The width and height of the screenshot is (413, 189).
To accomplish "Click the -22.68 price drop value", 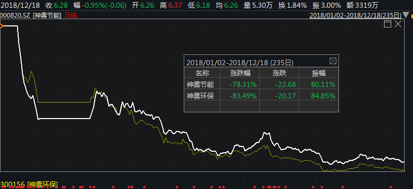I will 285,84.
